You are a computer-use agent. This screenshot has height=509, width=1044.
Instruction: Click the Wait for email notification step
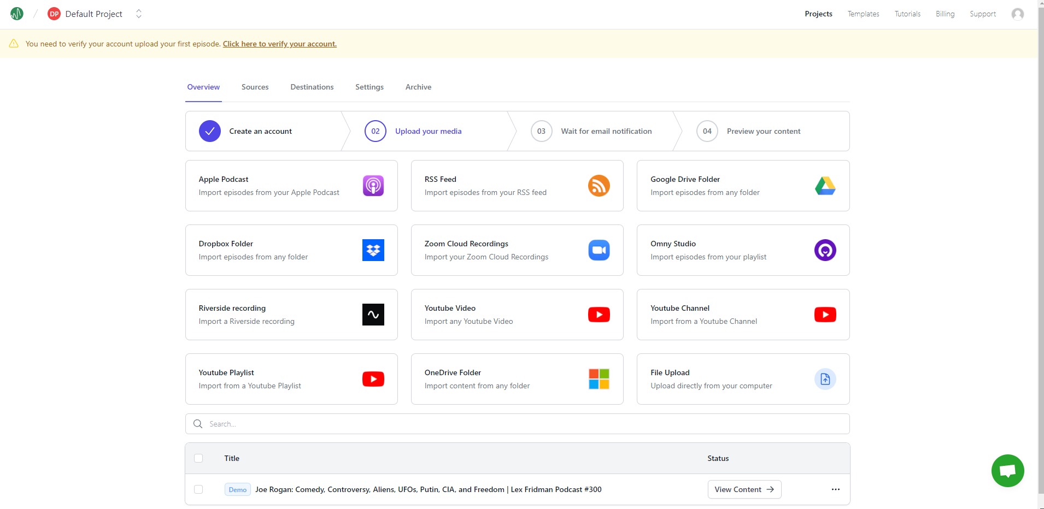606,131
